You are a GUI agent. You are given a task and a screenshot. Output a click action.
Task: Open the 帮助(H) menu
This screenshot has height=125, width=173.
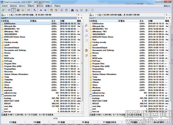(167, 6)
